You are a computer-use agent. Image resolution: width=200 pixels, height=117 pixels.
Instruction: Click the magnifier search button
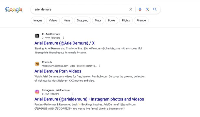pos(155,9)
